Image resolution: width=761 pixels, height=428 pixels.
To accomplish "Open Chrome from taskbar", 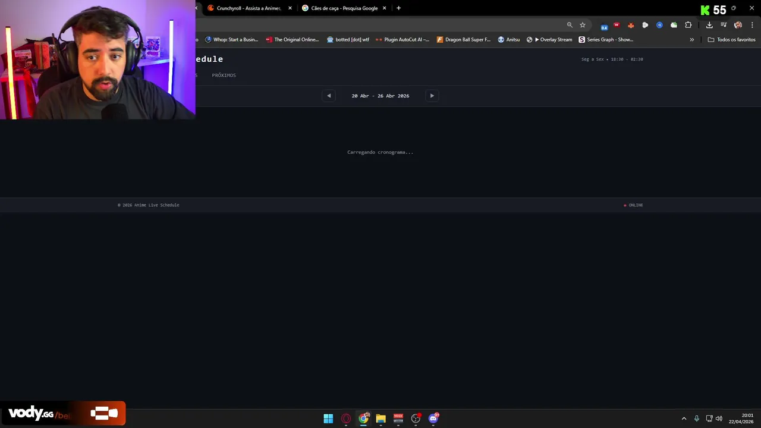I will [x=363, y=418].
